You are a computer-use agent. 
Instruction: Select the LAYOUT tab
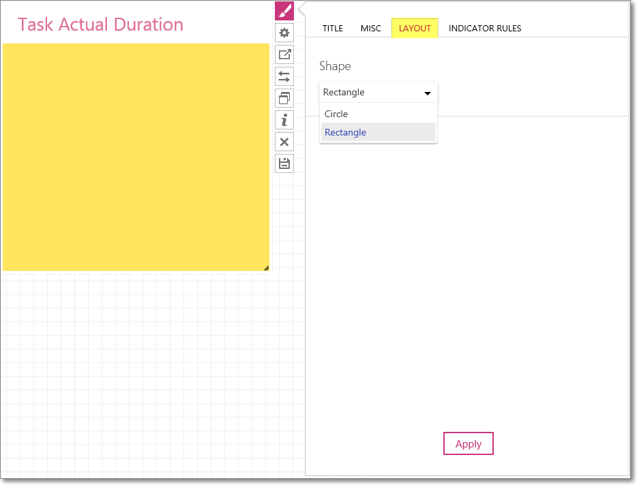[x=415, y=29]
